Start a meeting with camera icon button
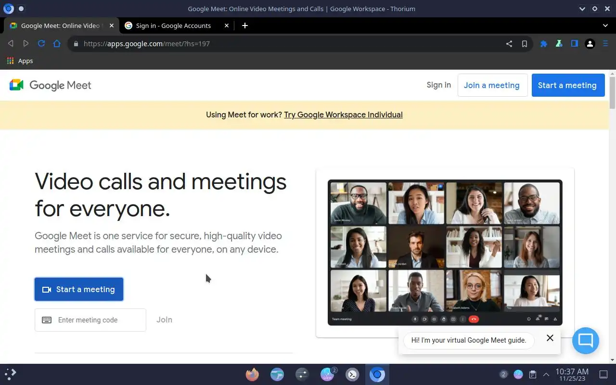 tap(79, 289)
